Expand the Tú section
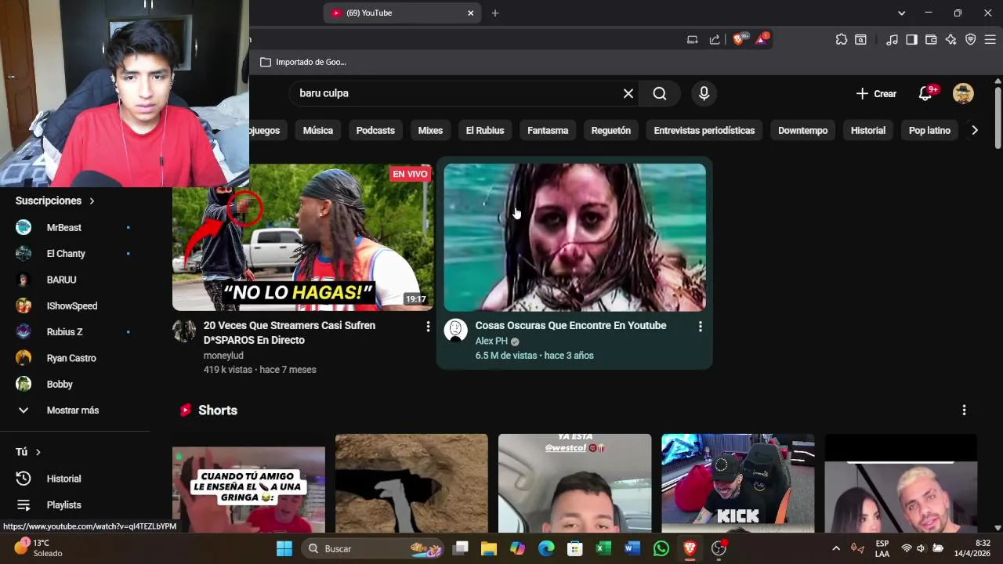This screenshot has width=1003, height=564. point(28,452)
